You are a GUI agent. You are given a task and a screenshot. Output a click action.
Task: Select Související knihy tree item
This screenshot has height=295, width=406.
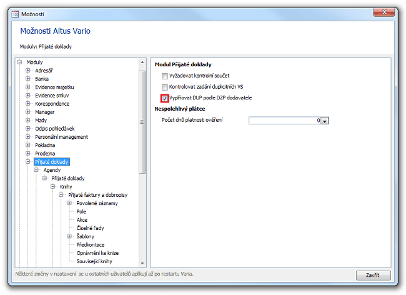pos(94,261)
